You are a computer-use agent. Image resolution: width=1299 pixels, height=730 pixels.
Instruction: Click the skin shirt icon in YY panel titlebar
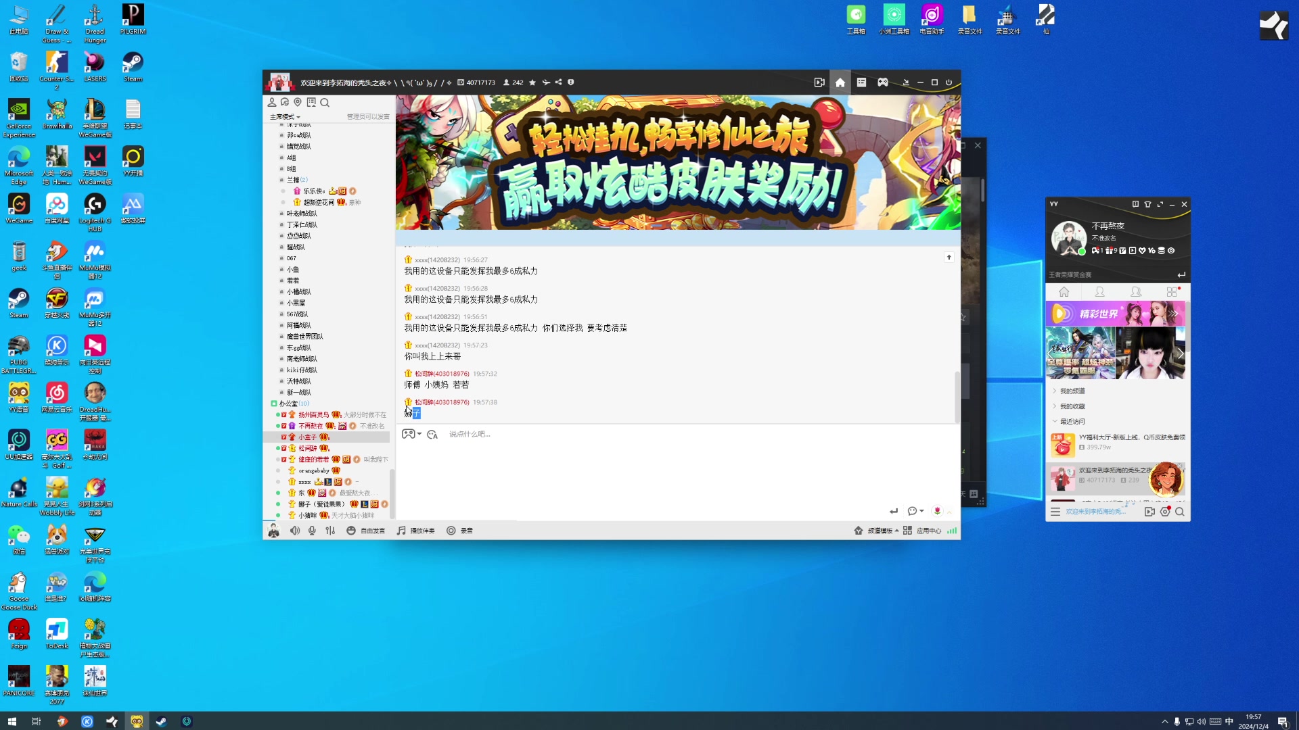pyautogui.click(x=1148, y=204)
